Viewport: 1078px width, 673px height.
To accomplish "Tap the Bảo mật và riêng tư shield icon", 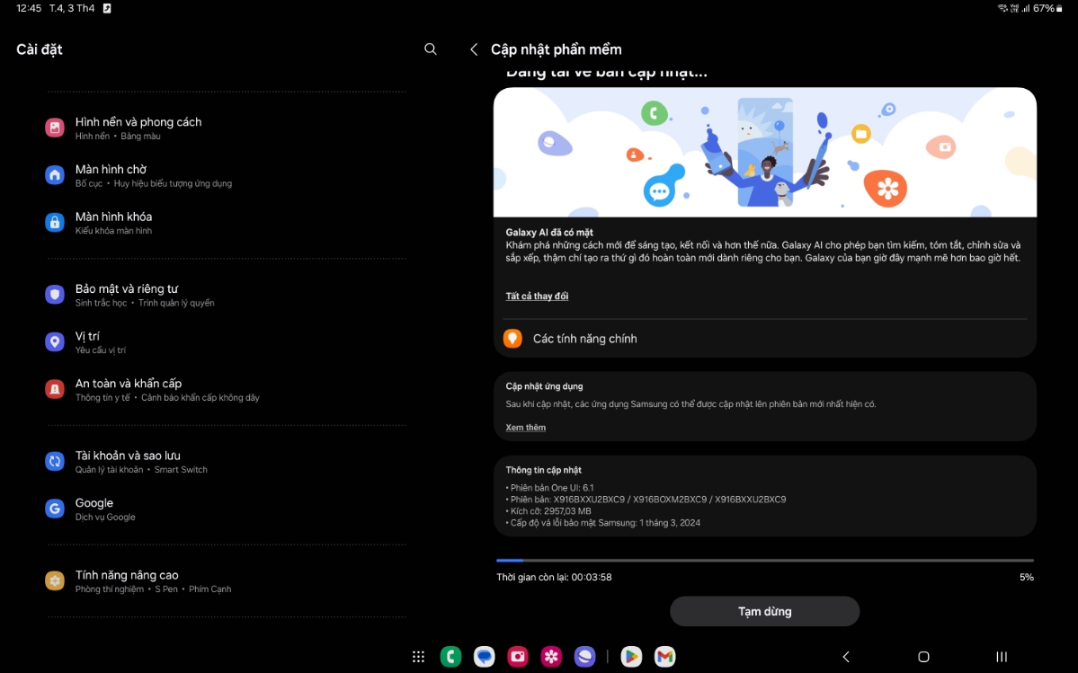I will 55,295.
